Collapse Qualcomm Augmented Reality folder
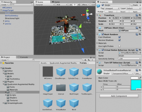This screenshot has width=142, height=112. point(3,84)
